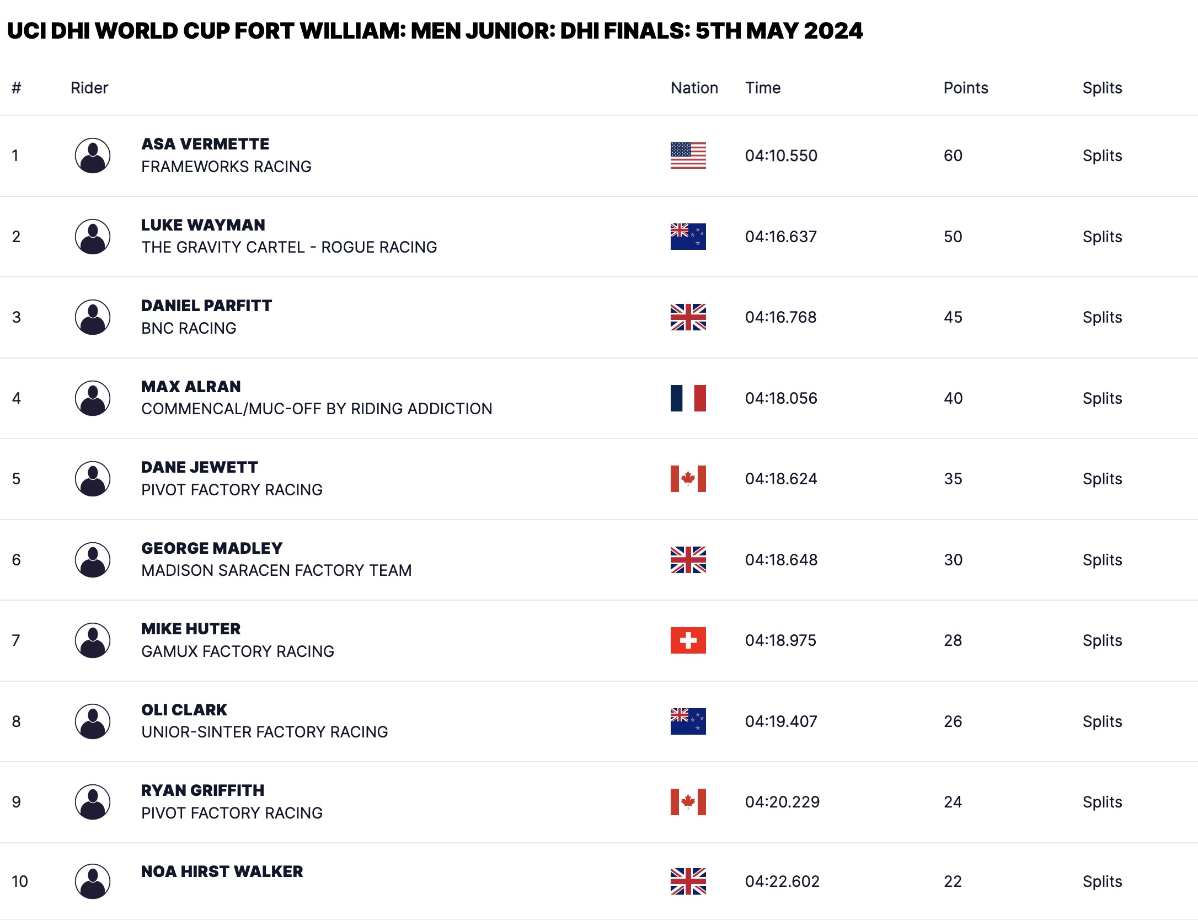Click Luke Wayman's profile avatar icon

click(92, 237)
